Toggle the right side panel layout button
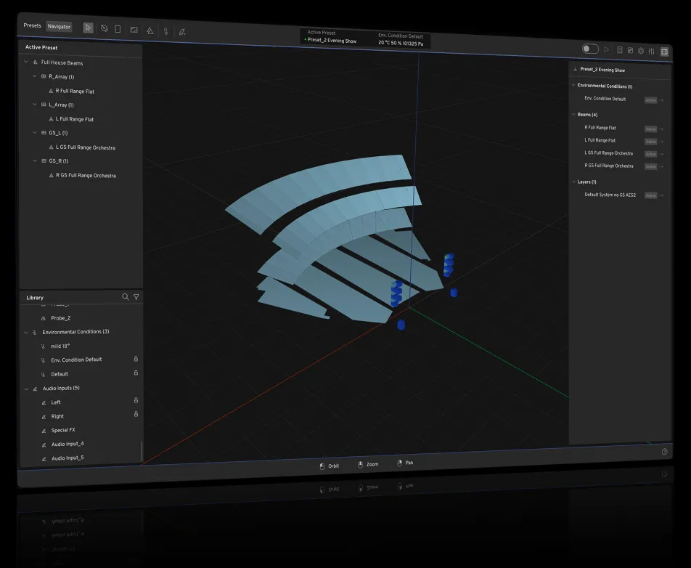The width and height of the screenshot is (691, 568). 664,52
